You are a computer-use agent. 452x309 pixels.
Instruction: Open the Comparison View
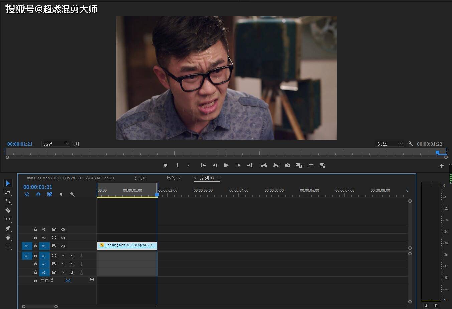coord(299,165)
